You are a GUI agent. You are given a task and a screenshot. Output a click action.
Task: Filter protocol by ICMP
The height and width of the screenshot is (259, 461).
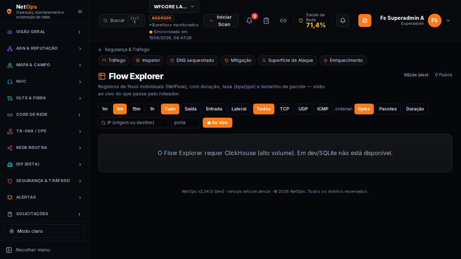point(323,109)
